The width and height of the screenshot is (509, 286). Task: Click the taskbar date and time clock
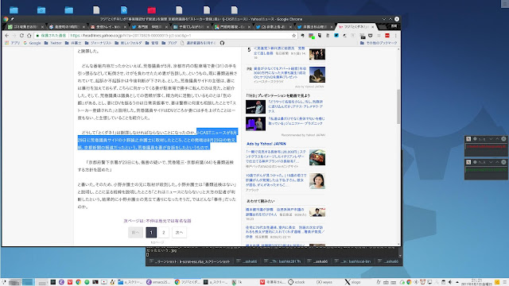[476, 282]
